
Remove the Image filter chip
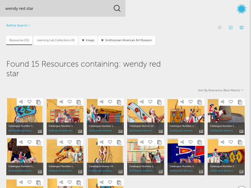pos(83,40)
